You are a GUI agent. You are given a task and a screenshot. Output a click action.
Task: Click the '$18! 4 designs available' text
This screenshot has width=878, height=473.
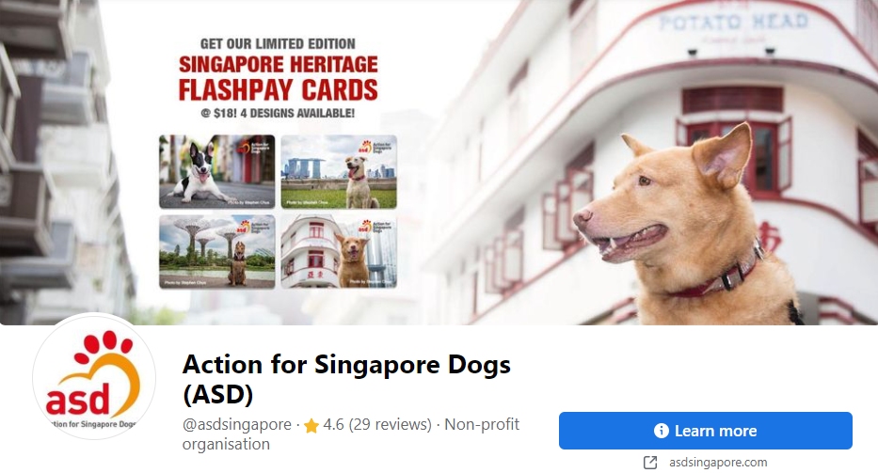pyautogui.click(x=278, y=113)
